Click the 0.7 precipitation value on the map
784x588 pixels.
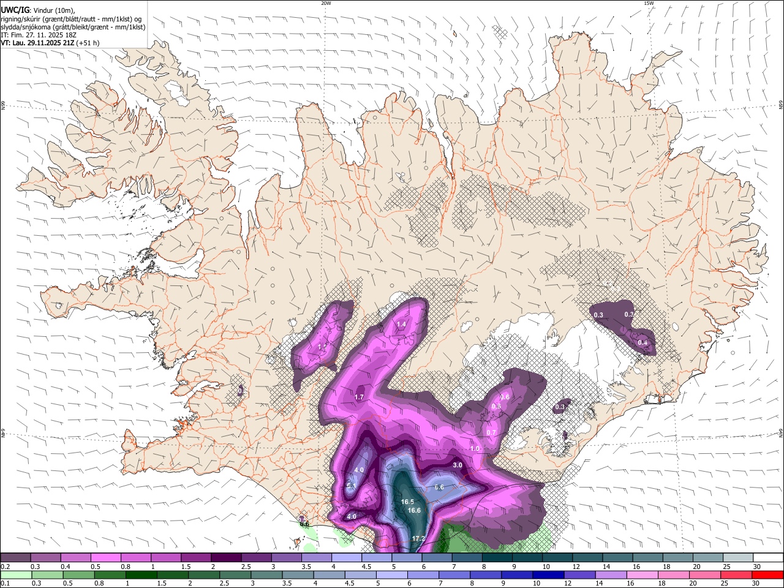(491, 432)
